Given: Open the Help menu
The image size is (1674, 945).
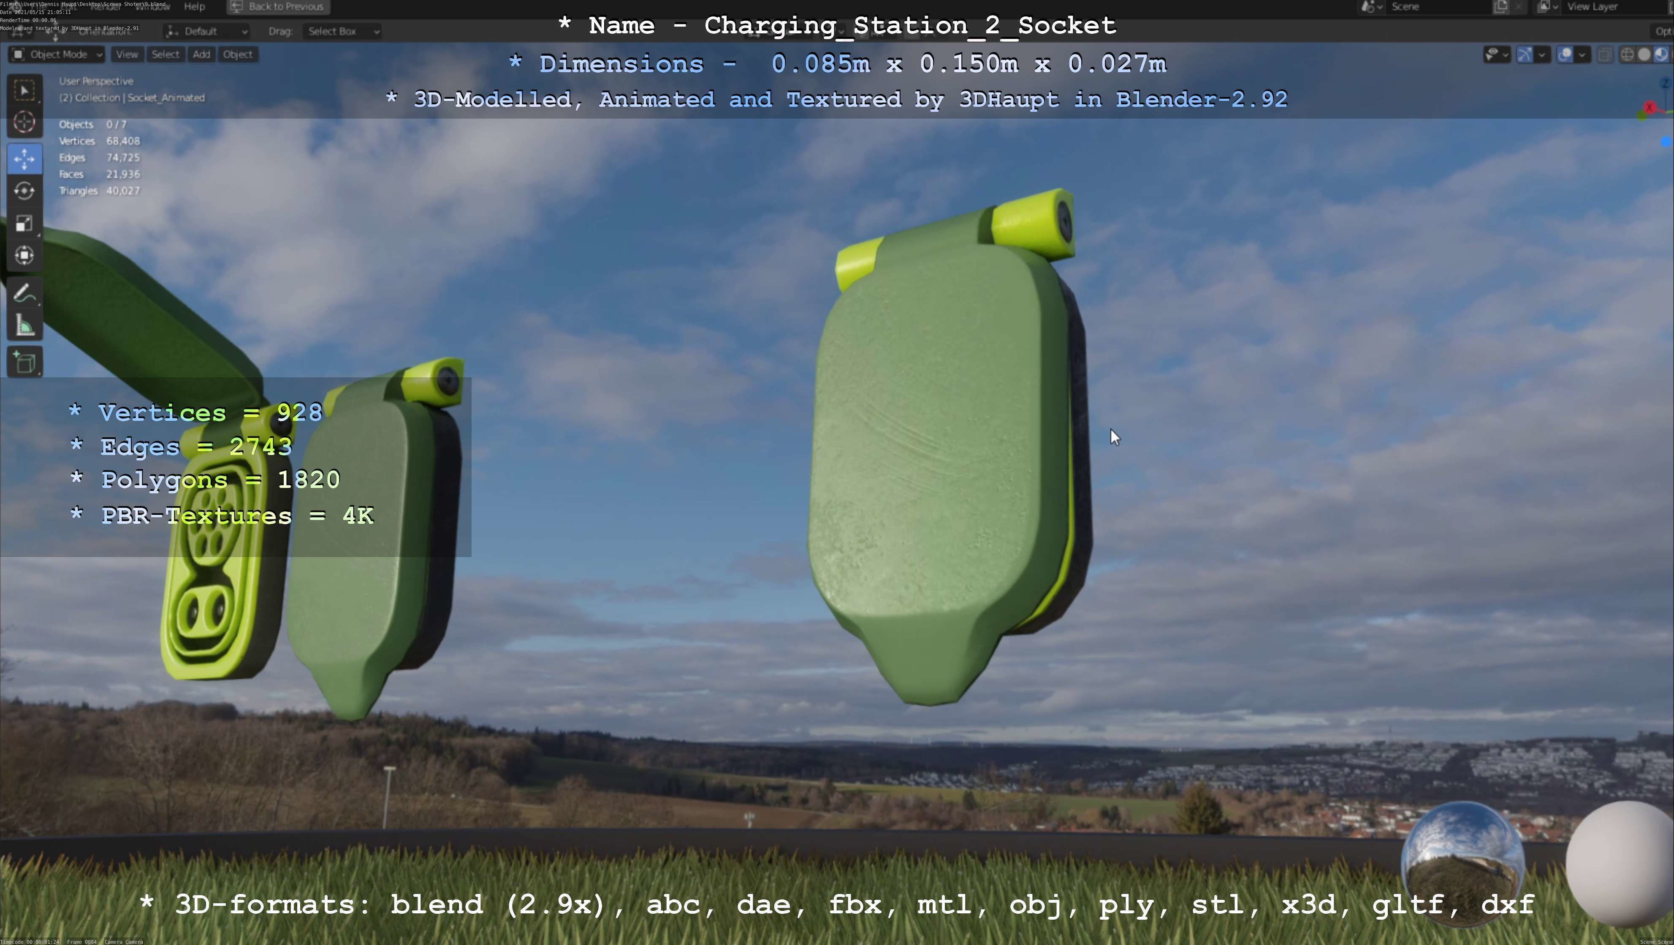Looking at the screenshot, I should coord(194,6).
